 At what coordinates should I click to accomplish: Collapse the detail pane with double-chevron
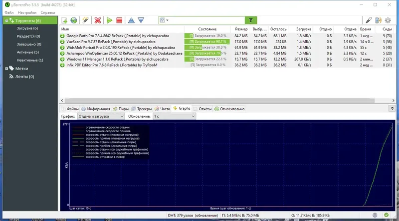[x=392, y=108]
